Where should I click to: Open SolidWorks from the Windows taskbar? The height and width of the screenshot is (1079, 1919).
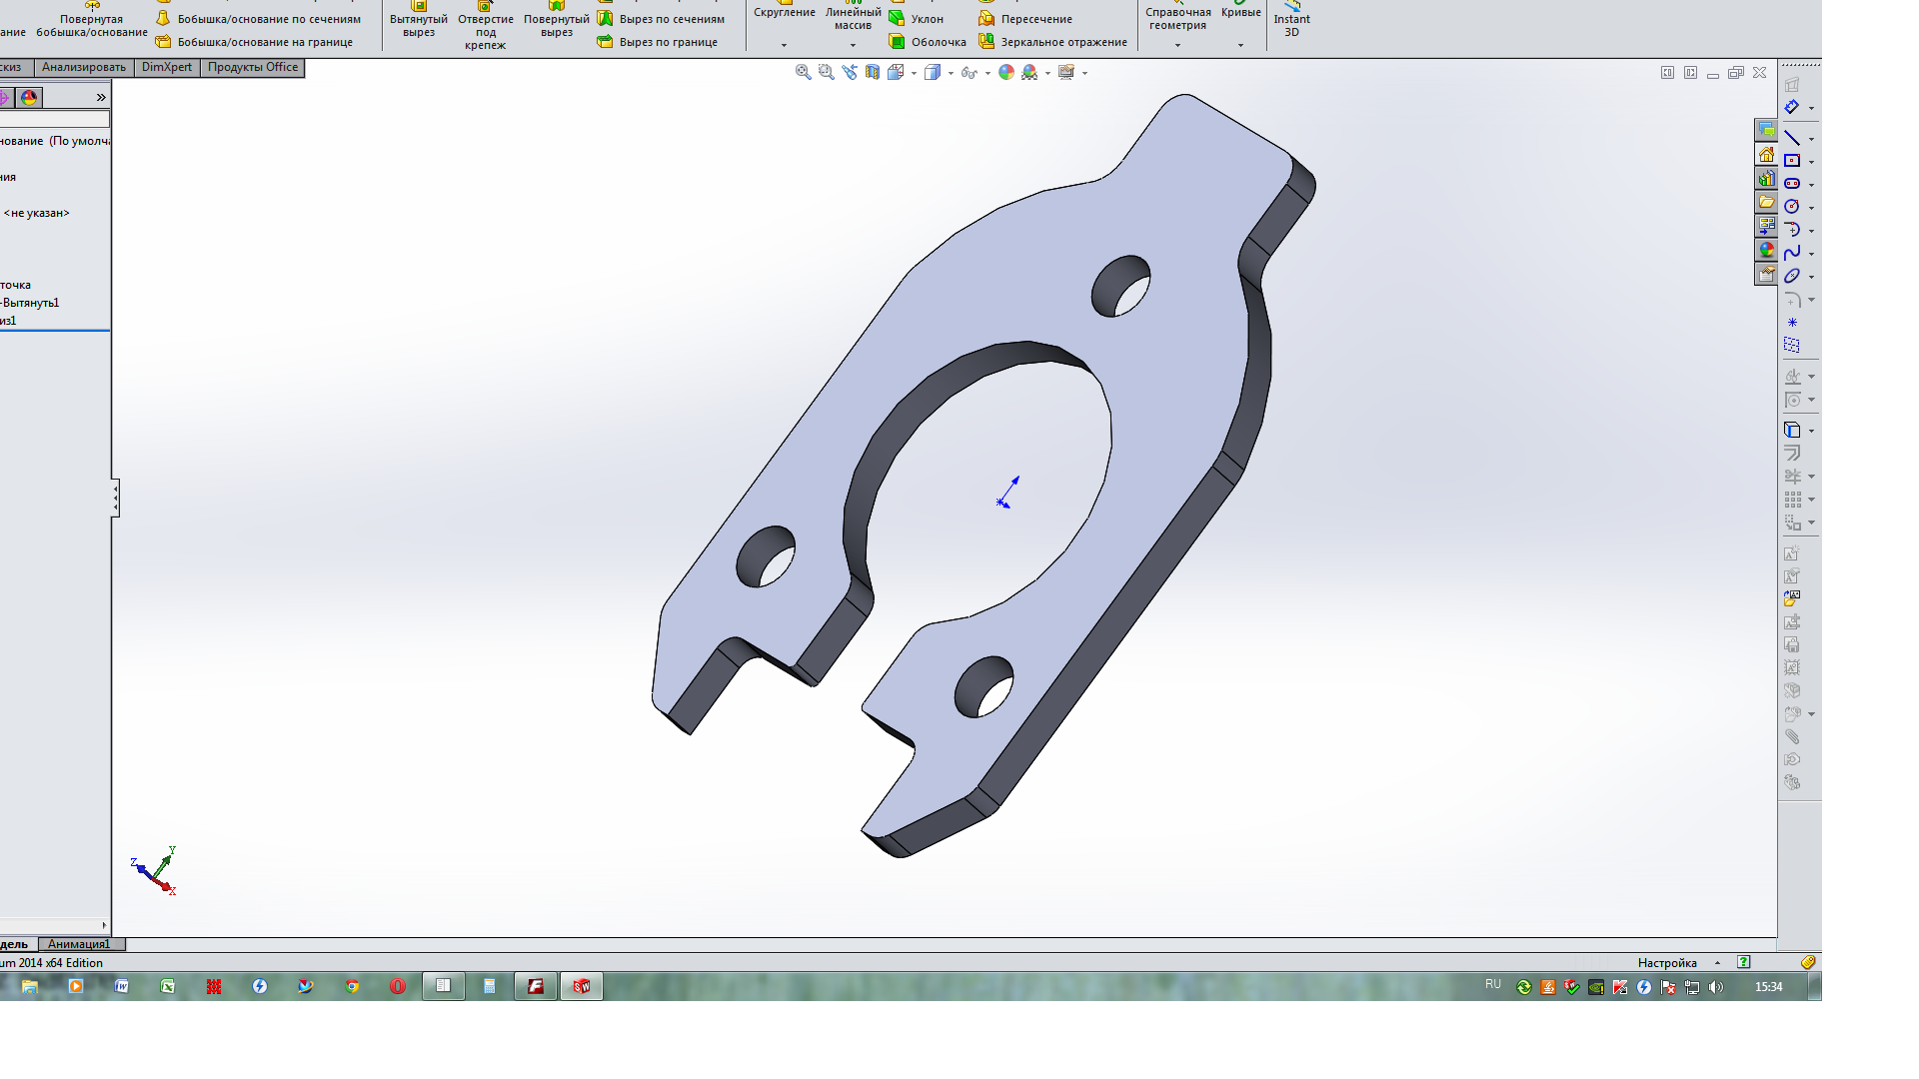(x=581, y=986)
